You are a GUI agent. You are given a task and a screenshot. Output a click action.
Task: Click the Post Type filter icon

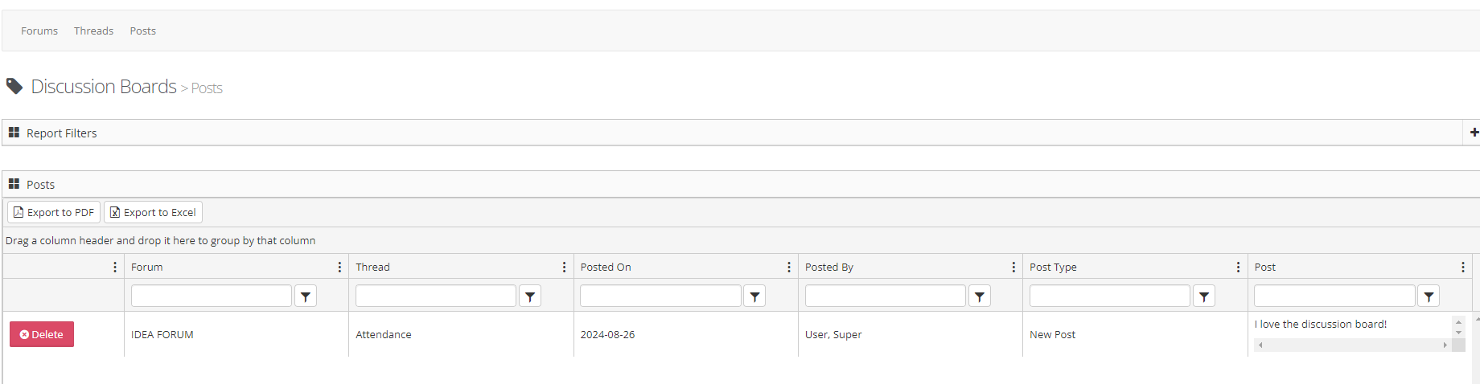tap(1203, 296)
